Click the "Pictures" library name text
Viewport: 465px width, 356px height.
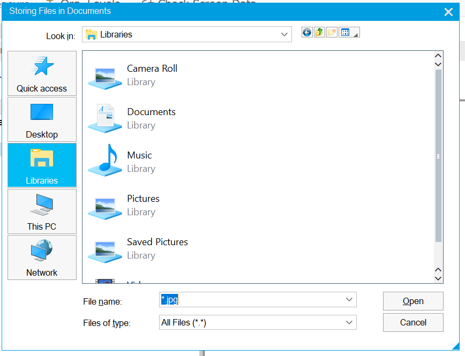(x=143, y=199)
